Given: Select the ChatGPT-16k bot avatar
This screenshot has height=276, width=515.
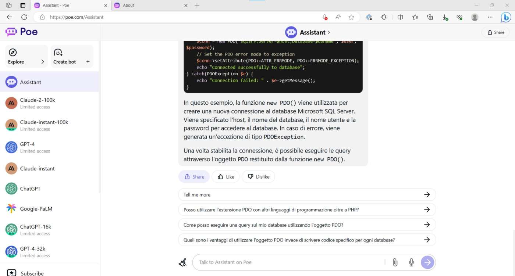Looking at the screenshot, I should [x=11, y=230].
